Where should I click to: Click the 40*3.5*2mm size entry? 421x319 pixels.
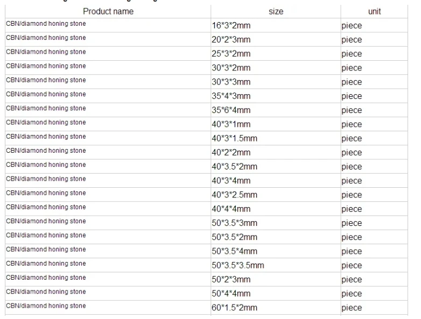pyautogui.click(x=234, y=167)
